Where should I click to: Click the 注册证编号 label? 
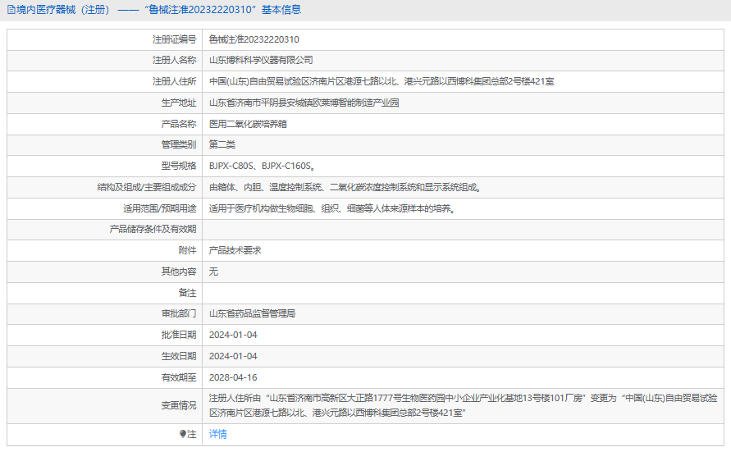click(x=175, y=39)
